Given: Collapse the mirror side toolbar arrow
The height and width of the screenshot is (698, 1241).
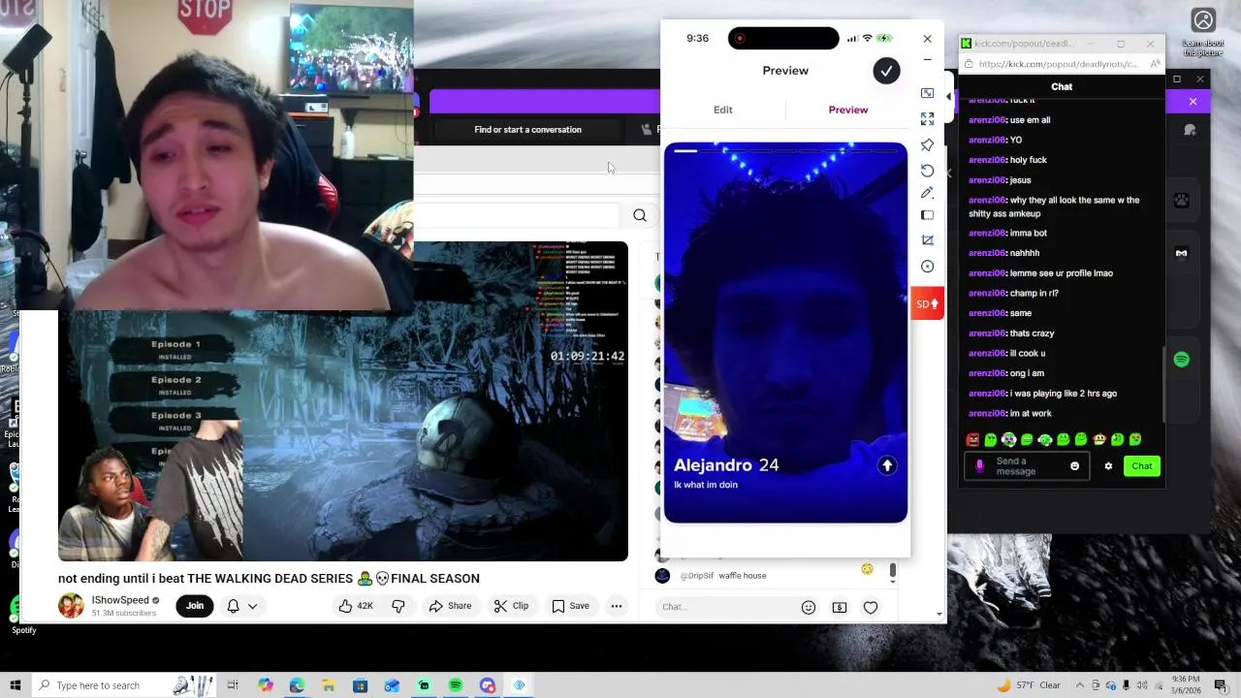Looking at the screenshot, I should 948,96.
